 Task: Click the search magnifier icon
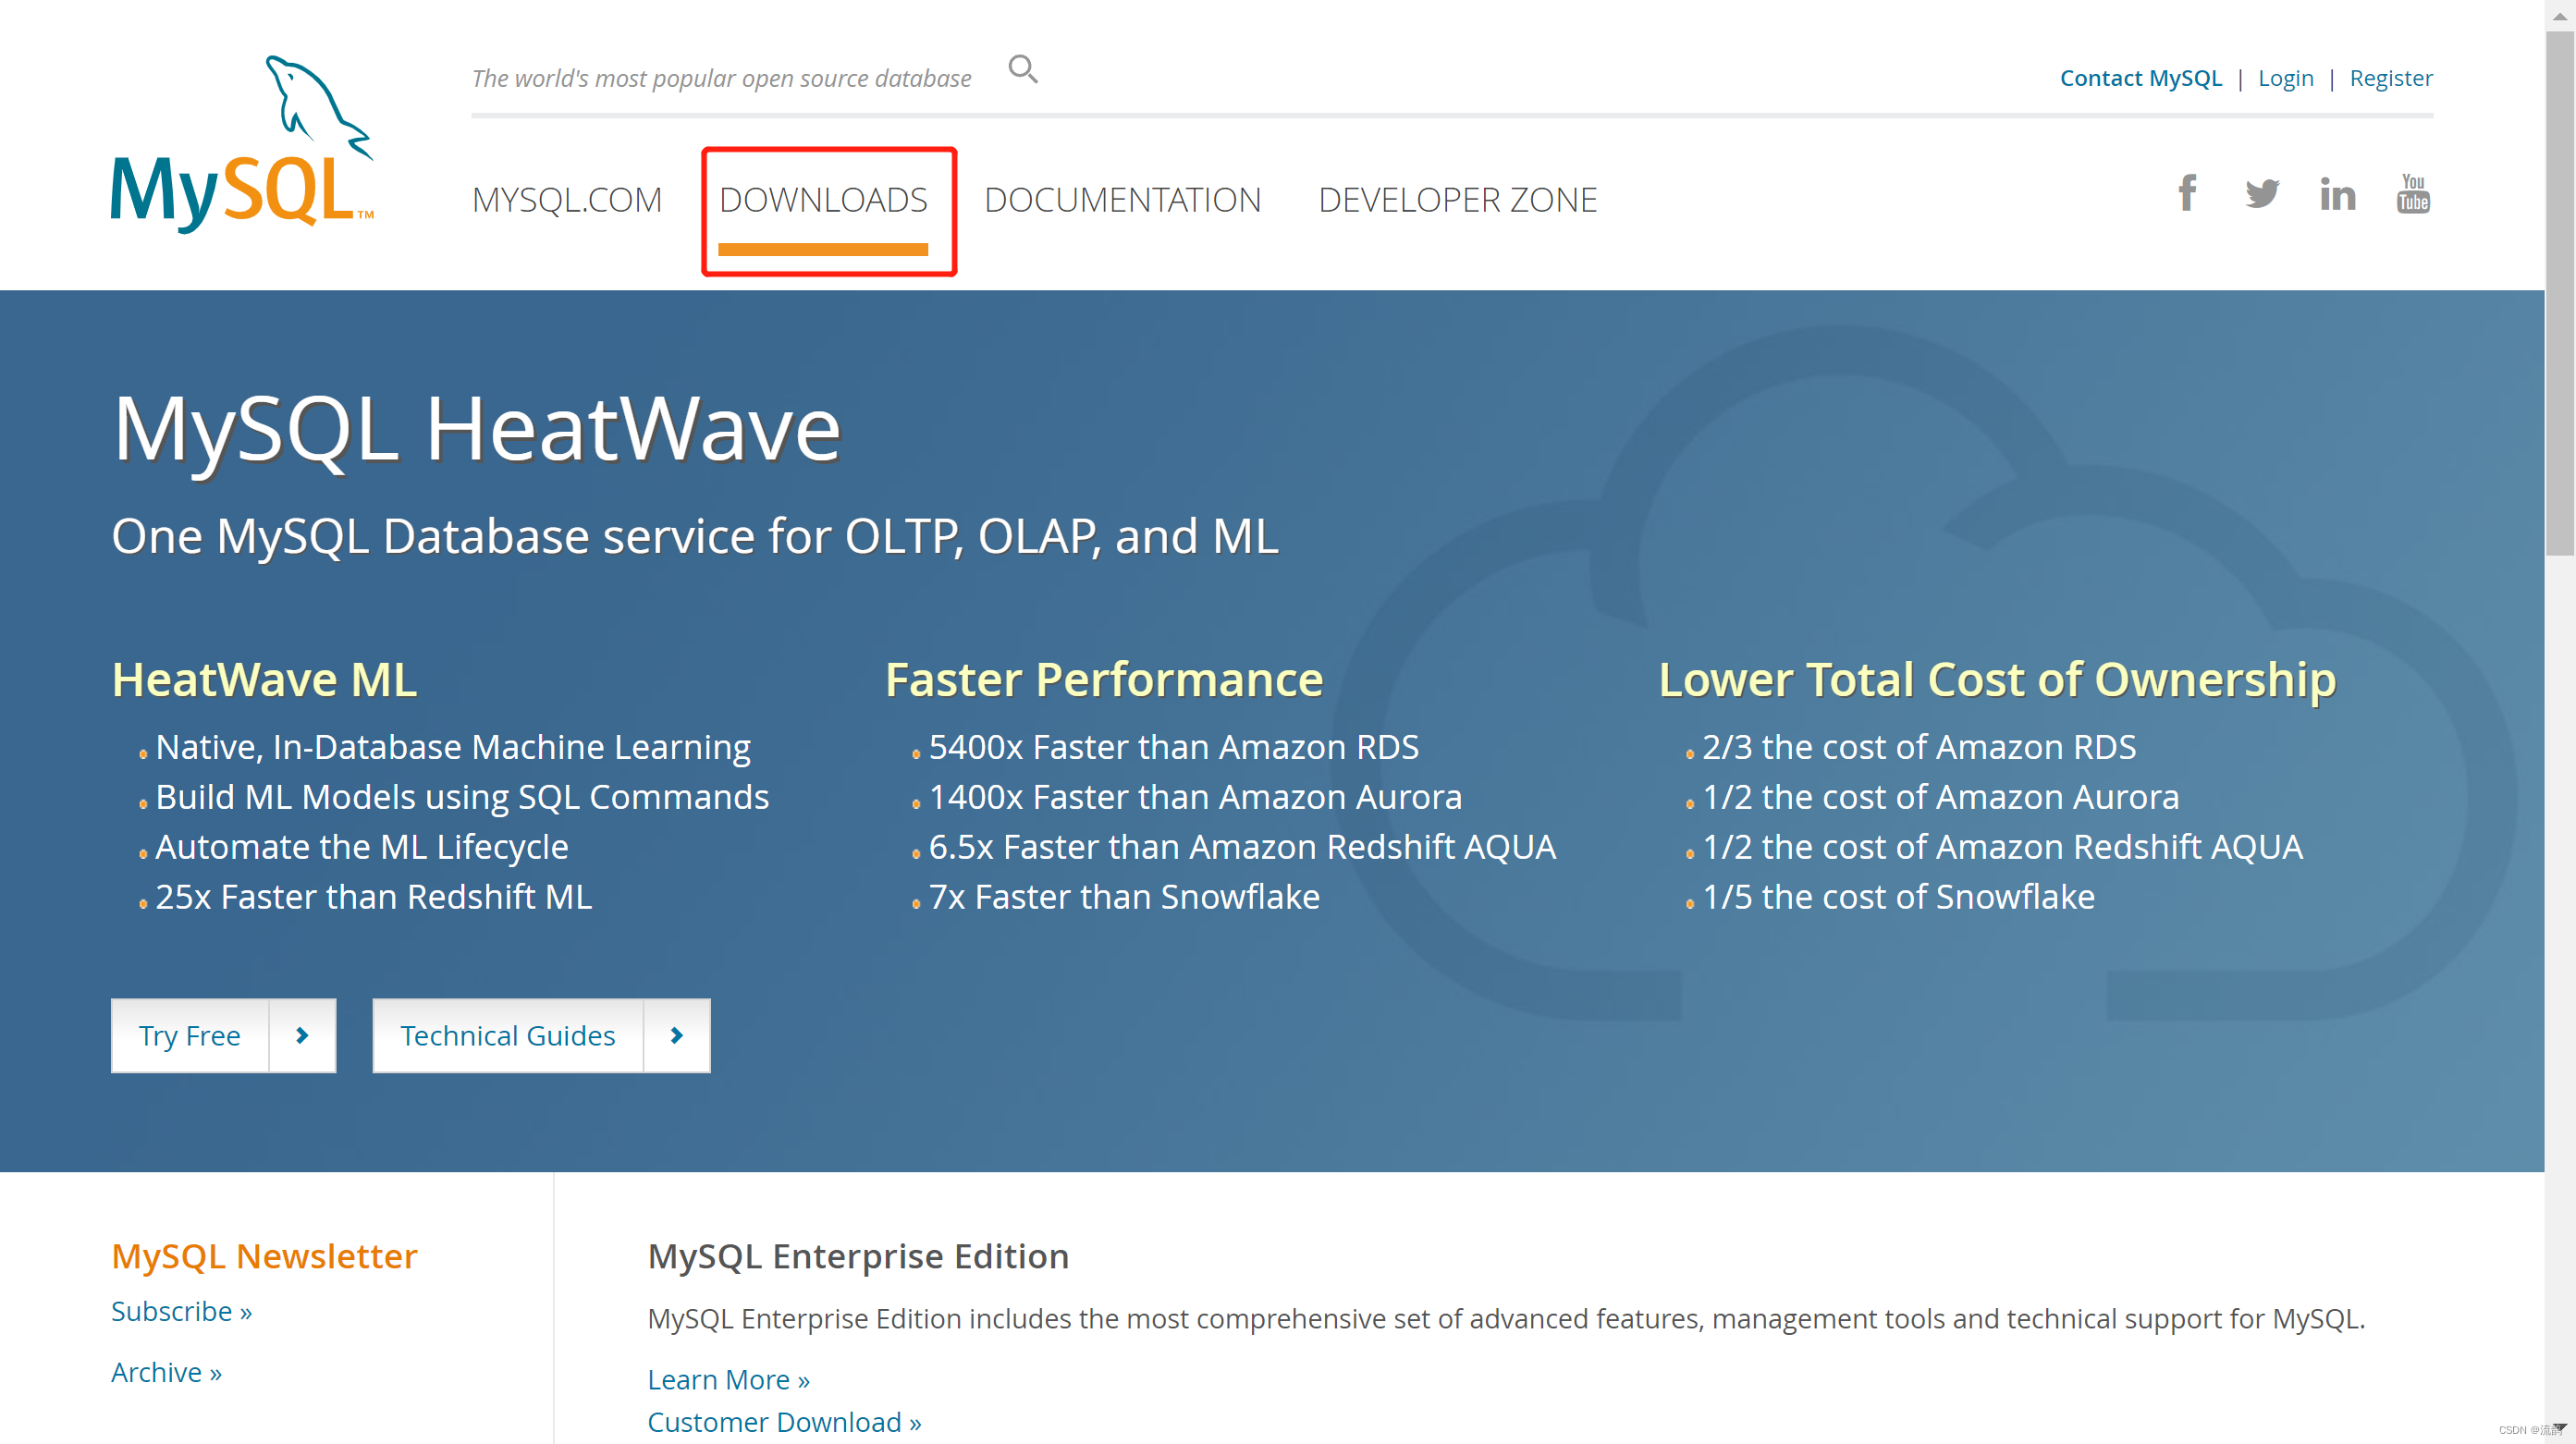[x=1022, y=69]
